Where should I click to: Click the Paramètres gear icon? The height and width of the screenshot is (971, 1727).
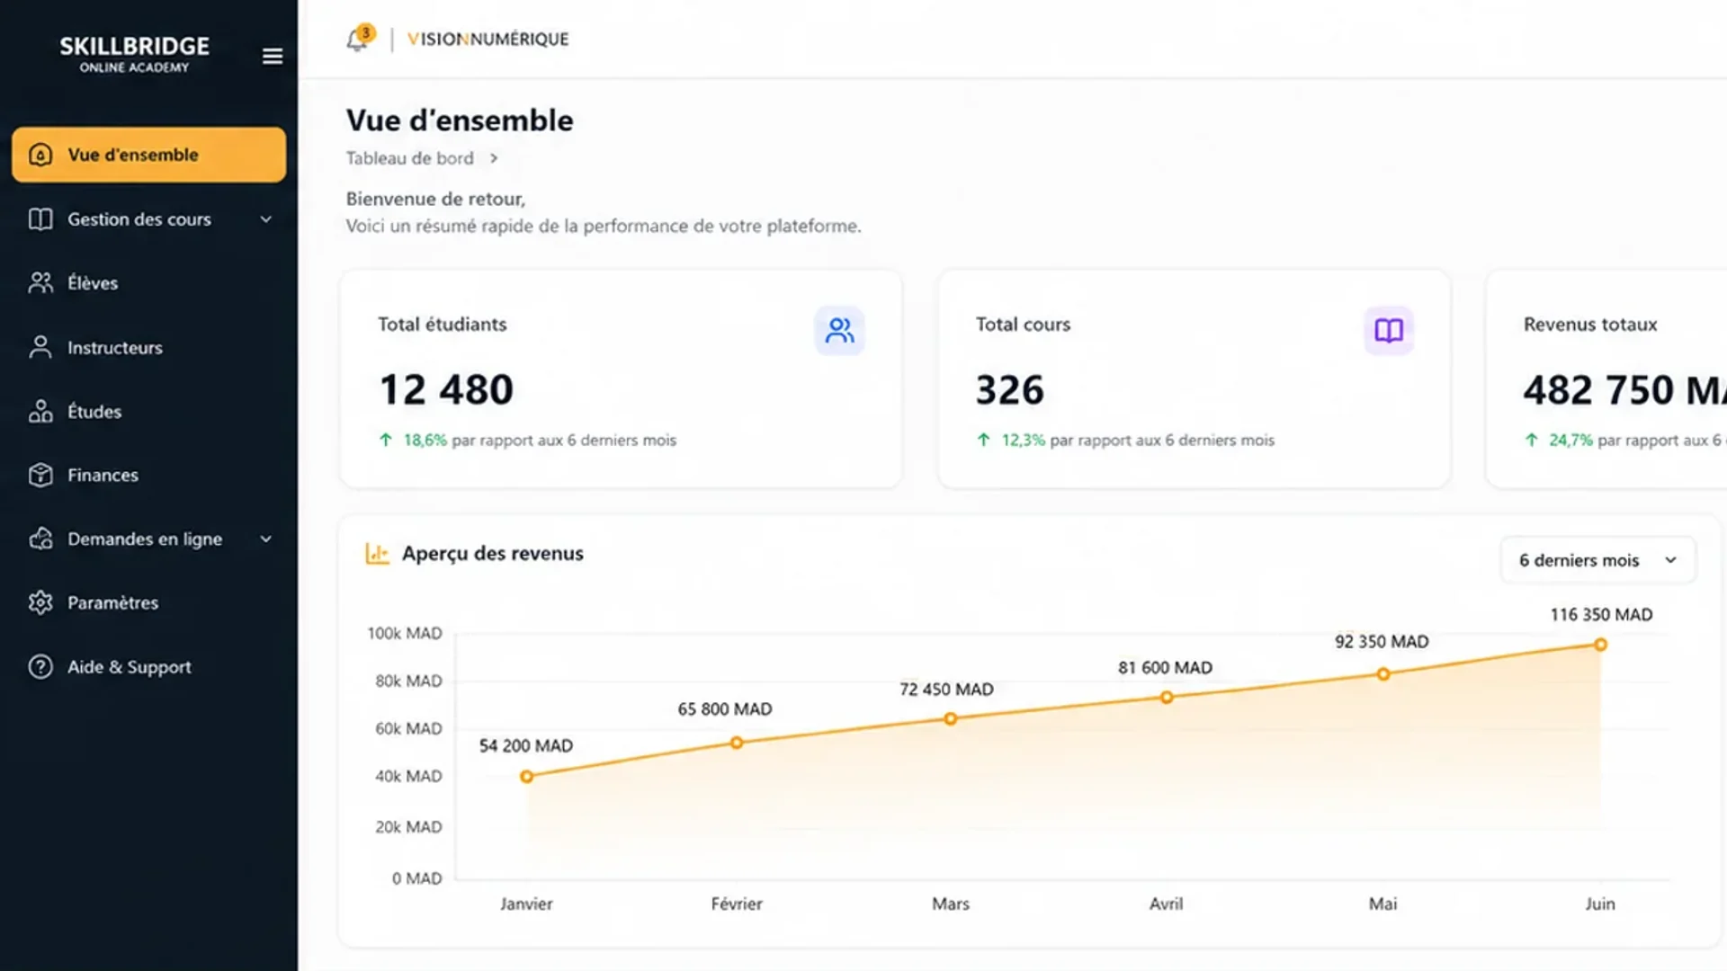click(40, 602)
